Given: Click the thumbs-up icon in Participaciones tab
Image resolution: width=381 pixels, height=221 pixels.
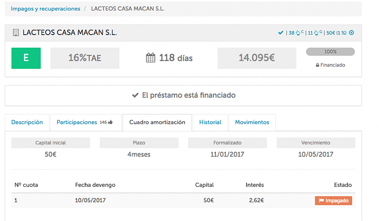Looking at the screenshot, I should [x=111, y=122].
